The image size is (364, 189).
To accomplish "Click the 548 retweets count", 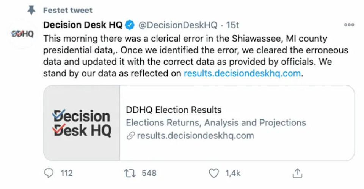I will [149, 173].
